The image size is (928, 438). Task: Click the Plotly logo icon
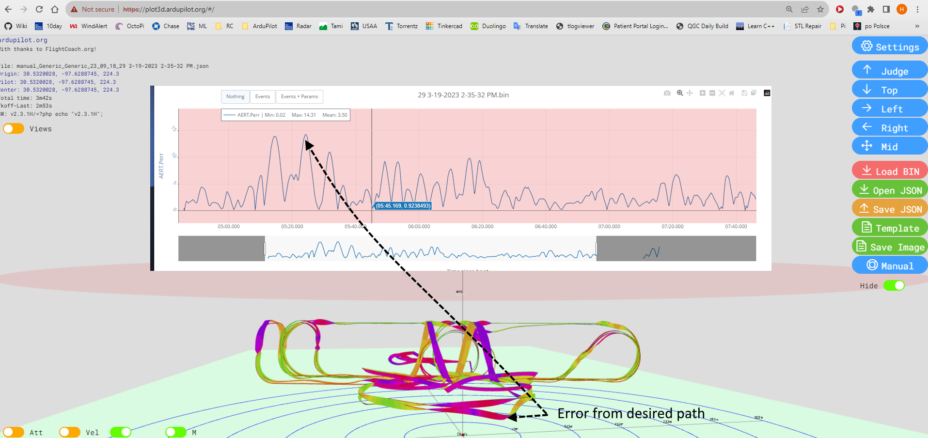click(x=767, y=93)
